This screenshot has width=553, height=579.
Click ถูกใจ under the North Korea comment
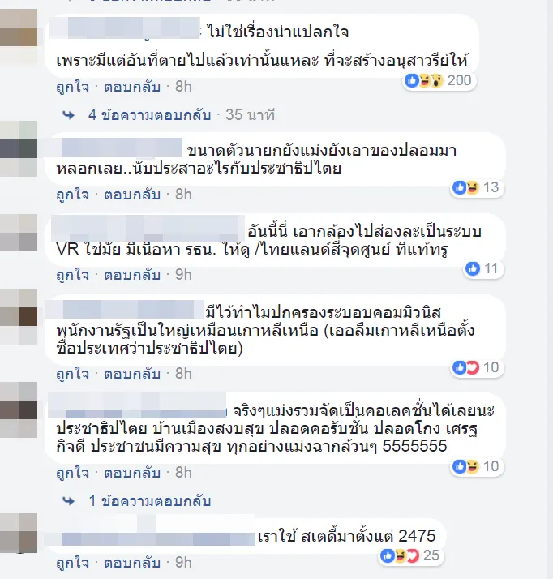coord(73,374)
